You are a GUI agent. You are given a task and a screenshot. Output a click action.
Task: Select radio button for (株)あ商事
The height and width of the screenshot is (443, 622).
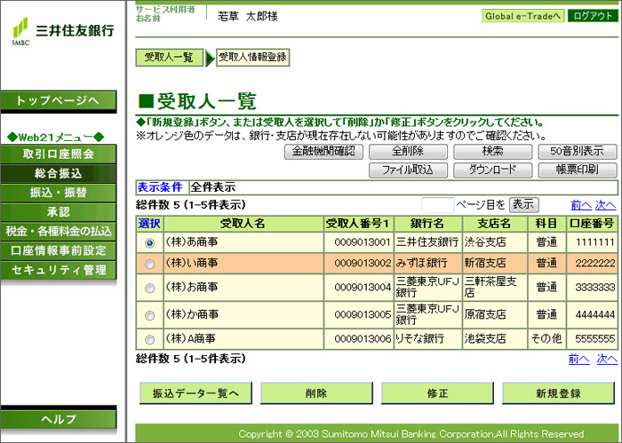point(149,243)
